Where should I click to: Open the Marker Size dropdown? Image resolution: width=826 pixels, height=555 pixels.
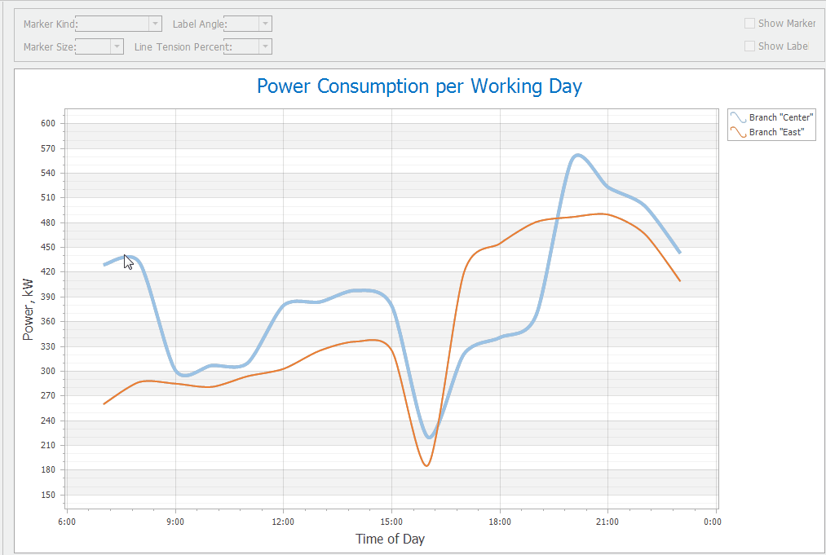117,47
